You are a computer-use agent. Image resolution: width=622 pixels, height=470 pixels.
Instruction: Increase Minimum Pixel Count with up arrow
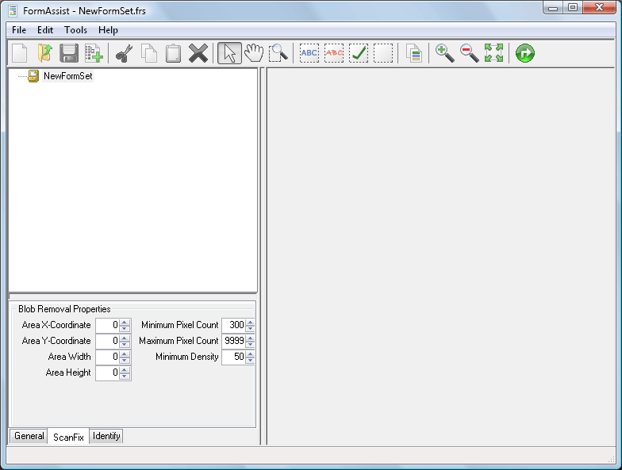tap(250, 322)
